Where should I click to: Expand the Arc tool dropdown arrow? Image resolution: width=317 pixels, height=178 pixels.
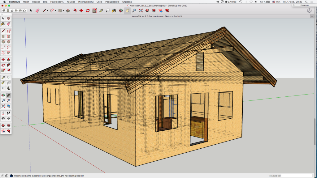(x=55, y=11)
